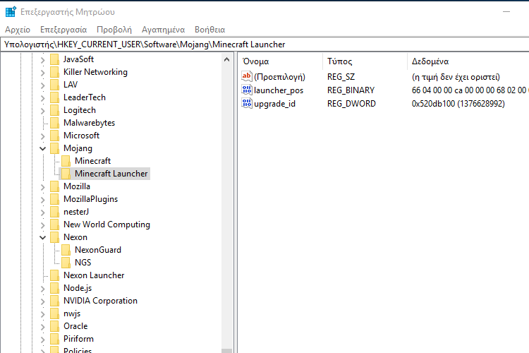Expand the Microsoft key
The height and width of the screenshot is (353, 529).
click(42, 136)
